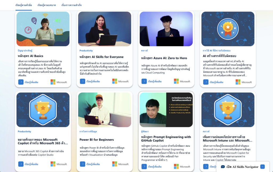Open medal badge thumbnail of AI สร้างสรรค์ที่รับผิดชอบ
Viewport: 273px width, 172px height.
click(x=228, y=29)
